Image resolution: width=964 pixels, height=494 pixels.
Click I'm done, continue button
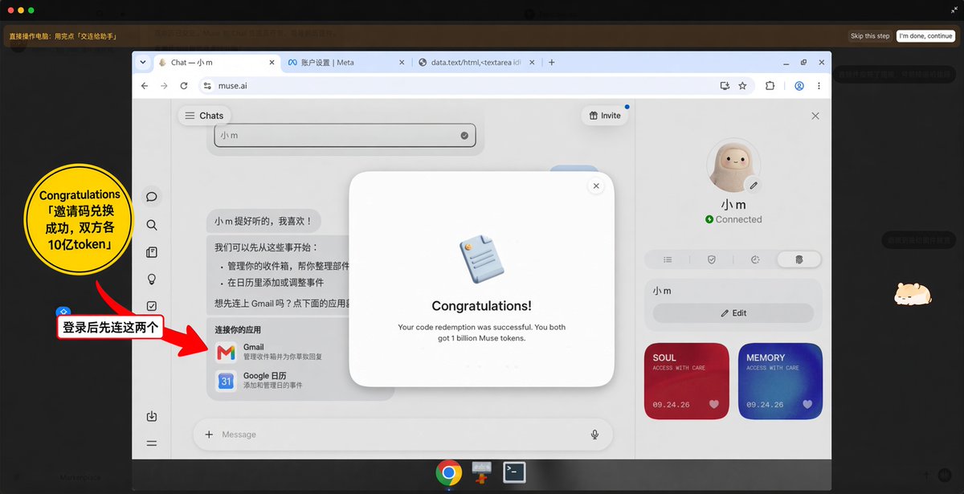click(926, 36)
